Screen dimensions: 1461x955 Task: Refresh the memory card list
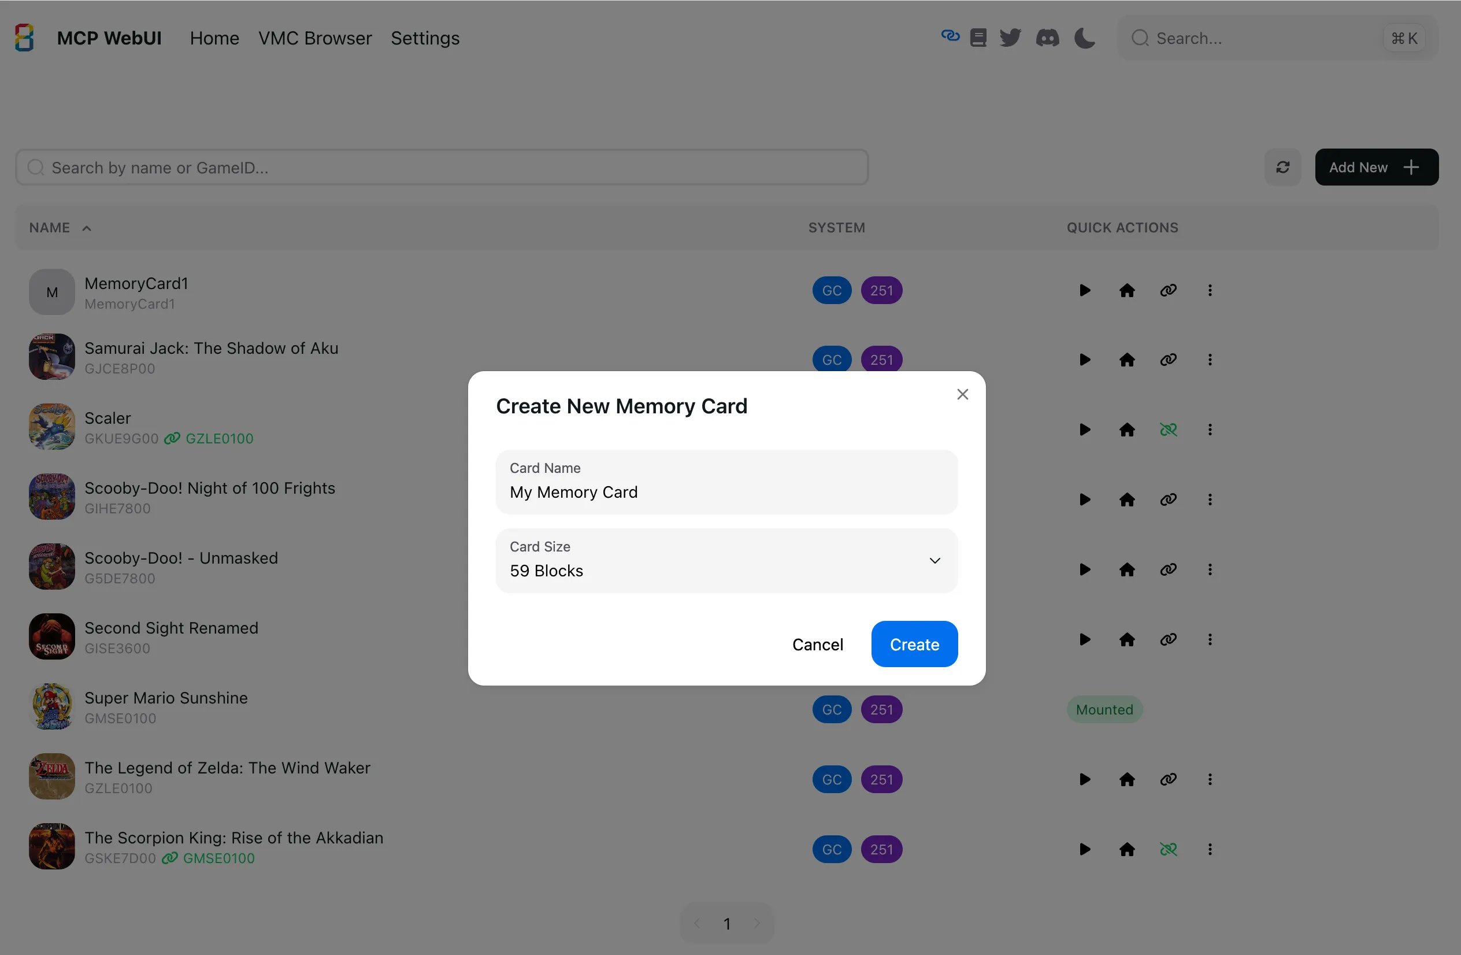(x=1282, y=167)
